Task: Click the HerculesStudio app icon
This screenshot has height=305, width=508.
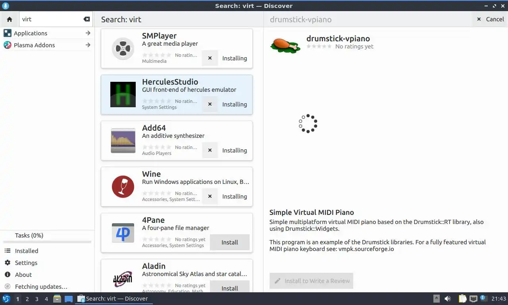Action: pyautogui.click(x=123, y=95)
